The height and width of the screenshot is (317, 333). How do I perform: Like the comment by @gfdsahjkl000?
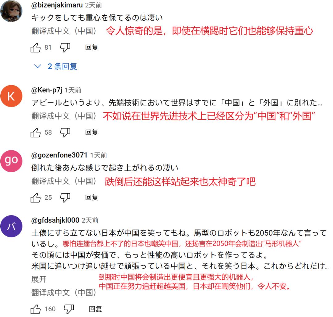click(35, 309)
